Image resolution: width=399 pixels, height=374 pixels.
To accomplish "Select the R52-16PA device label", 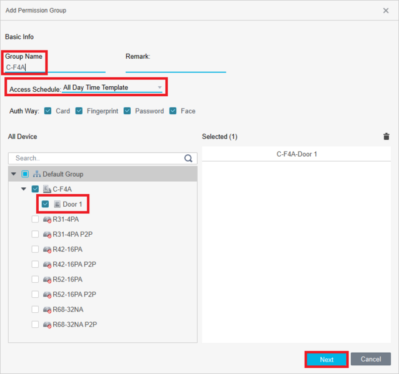I will coord(68,279).
